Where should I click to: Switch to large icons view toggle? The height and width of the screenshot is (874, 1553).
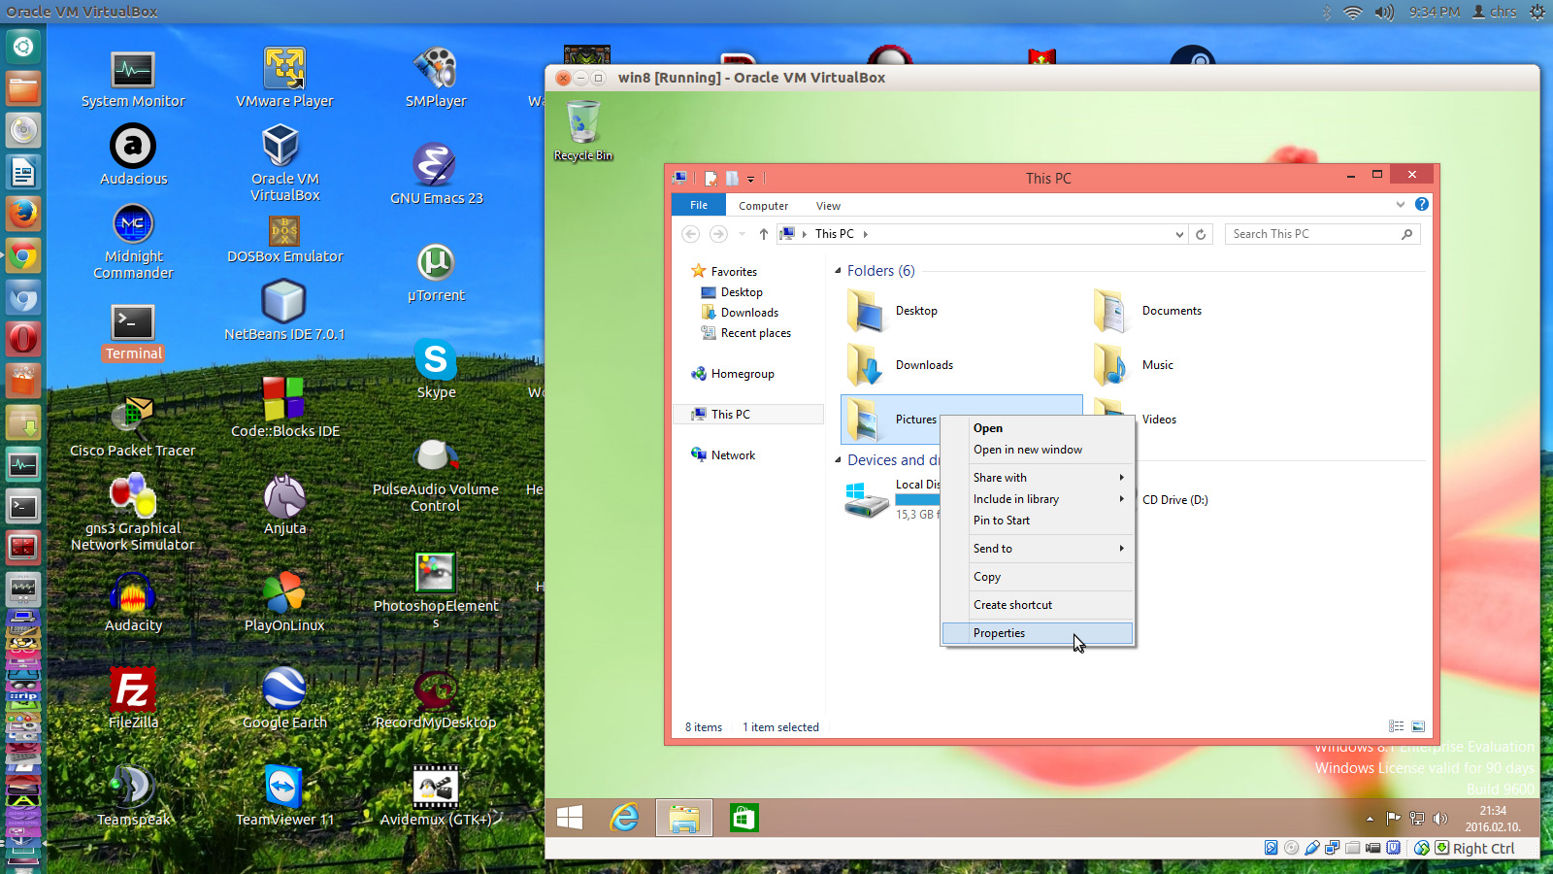pos(1418,726)
